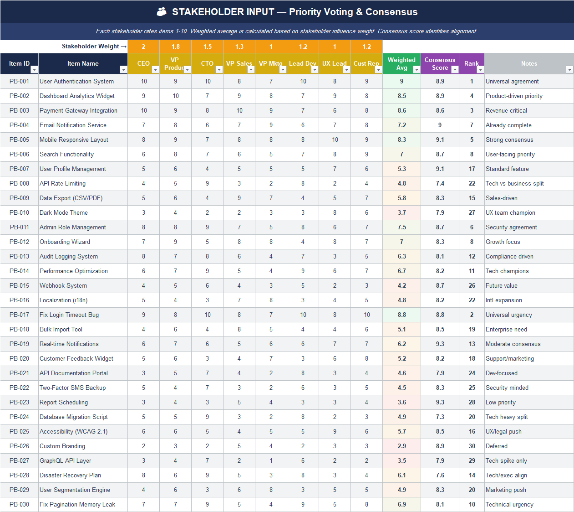Screen dimensions: 574x512
Task: Open the CTO column filter dropdown
Action: tap(219, 69)
